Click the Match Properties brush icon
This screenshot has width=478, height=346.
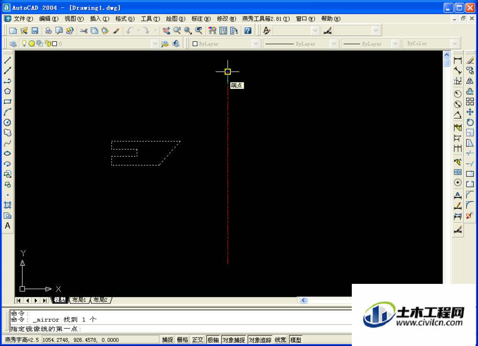coord(116,31)
